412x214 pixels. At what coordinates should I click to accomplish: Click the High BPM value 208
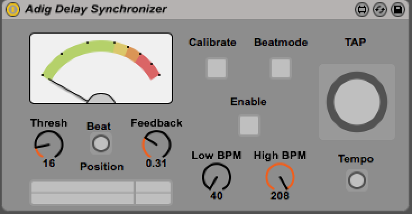point(280,196)
